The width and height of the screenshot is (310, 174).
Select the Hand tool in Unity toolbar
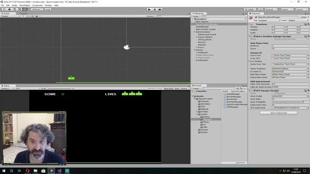(4, 9)
